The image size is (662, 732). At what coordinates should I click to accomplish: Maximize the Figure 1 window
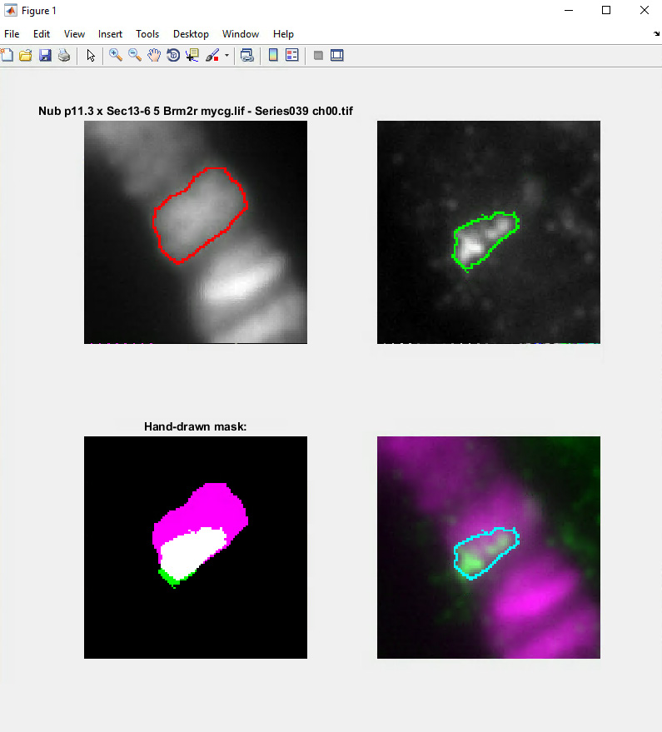(x=606, y=10)
